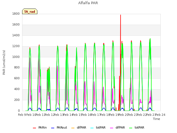This screenshot has width=177, height=133.
Task: Click the 1800 y-axis tick label
Action: (16, 14)
